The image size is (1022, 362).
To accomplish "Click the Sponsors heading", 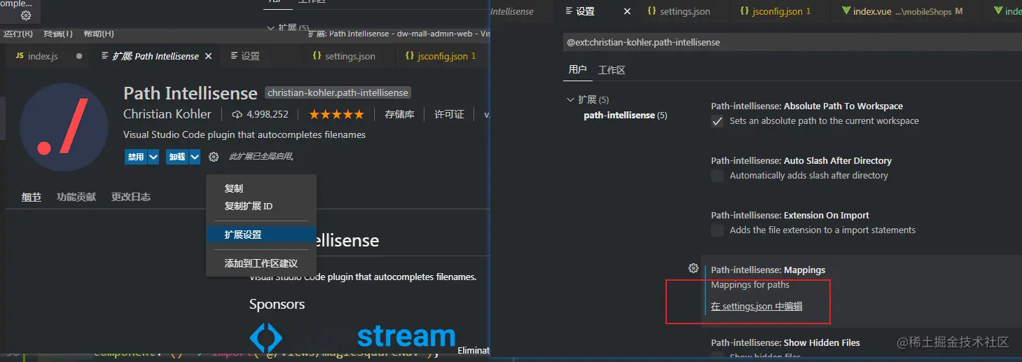I will coord(277,304).
